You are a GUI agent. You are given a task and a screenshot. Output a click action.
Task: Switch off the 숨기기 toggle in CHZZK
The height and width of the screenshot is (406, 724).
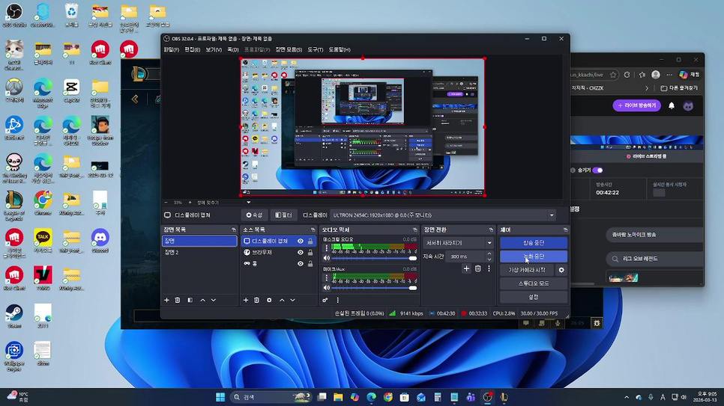click(x=597, y=170)
